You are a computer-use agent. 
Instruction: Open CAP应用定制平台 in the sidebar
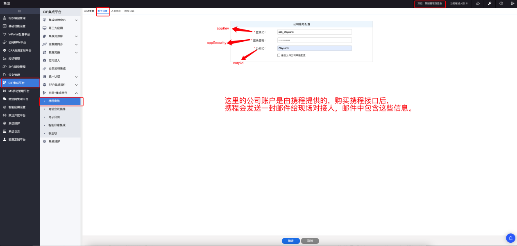coord(20,50)
